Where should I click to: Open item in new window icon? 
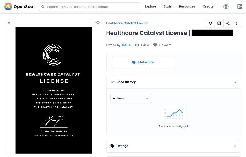coord(219,23)
